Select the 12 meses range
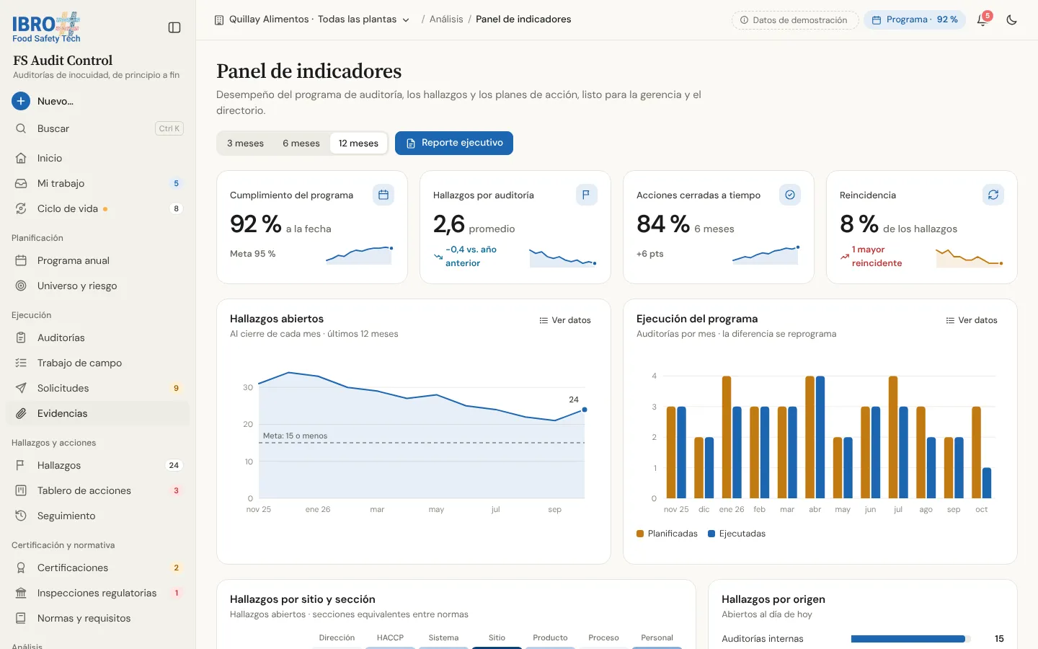 pyautogui.click(x=358, y=144)
